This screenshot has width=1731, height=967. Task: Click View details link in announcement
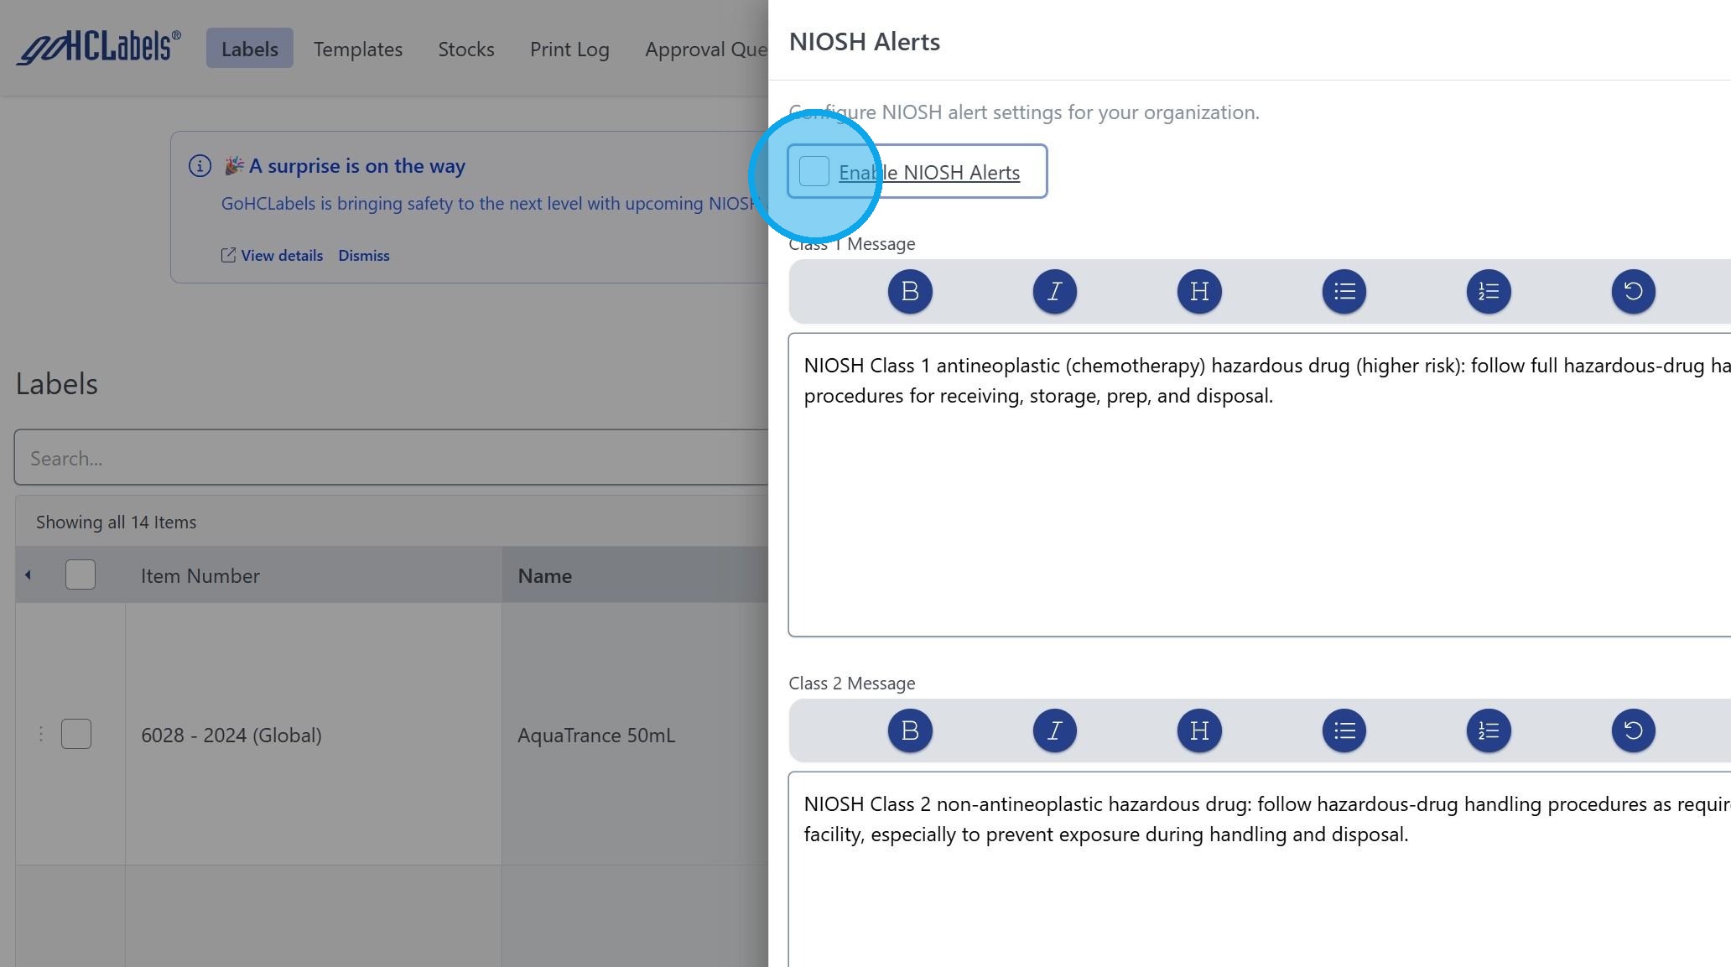[x=281, y=256]
